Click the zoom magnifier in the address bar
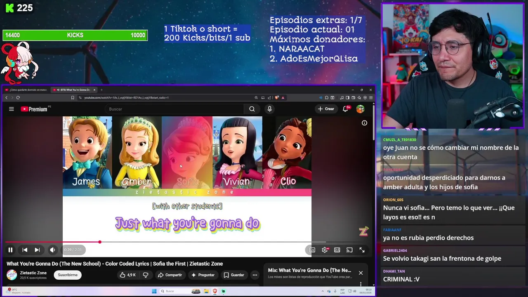This screenshot has width=528, height=297. (x=256, y=98)
